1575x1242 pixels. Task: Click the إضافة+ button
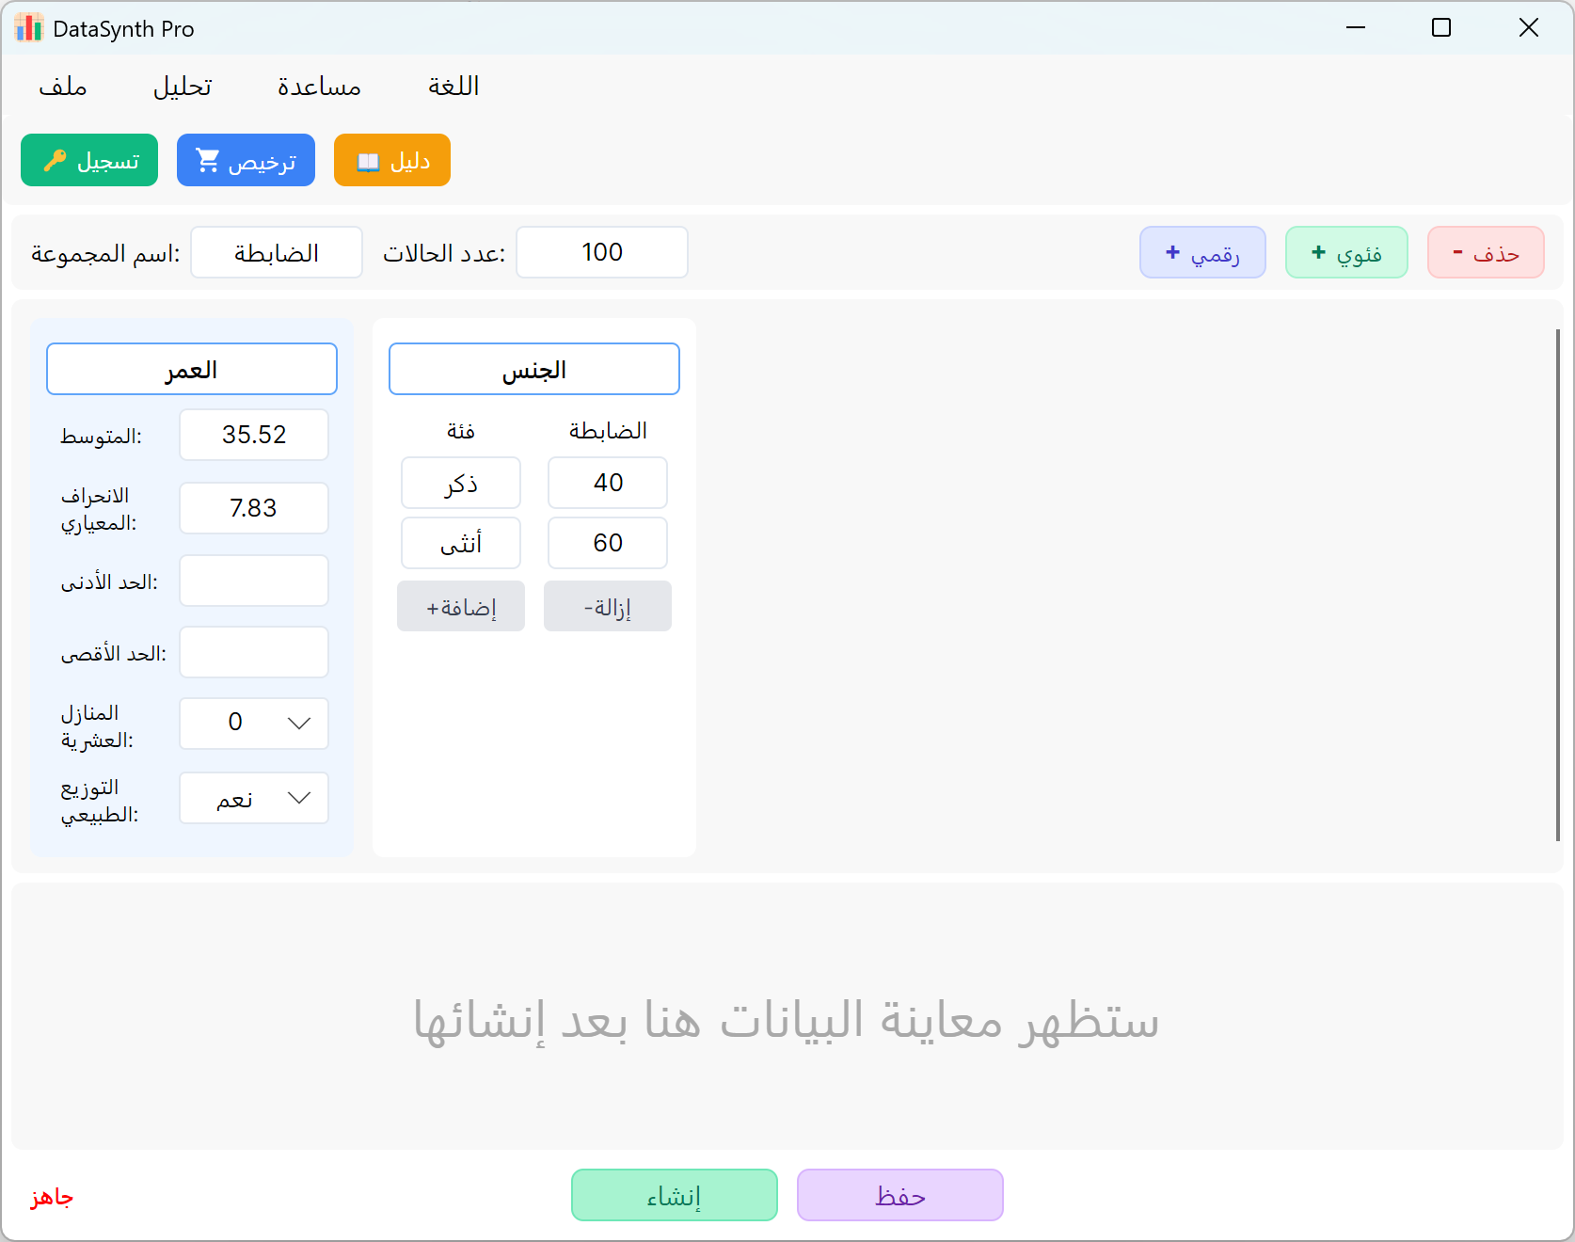click(x=461, y=606)
